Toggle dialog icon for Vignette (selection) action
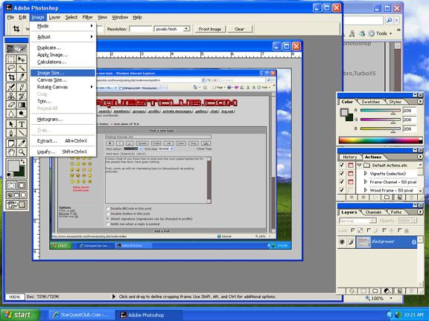 351,173
